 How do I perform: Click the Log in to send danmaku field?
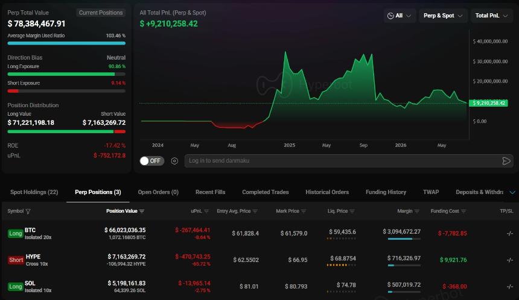pyautogui.click(x=344, y=161)
